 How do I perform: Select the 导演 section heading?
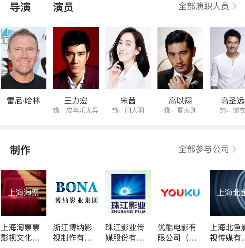point(20,7)
